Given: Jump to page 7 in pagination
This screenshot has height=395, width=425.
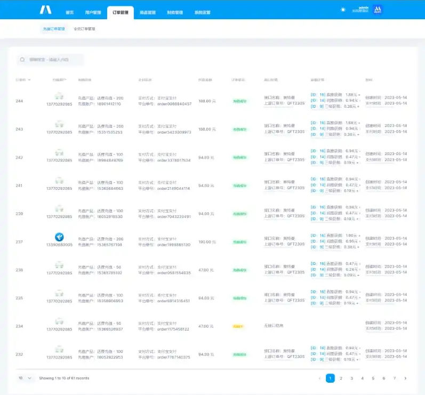Looking at the screenshot, I should pyautogui.click(x=395, y=378).
